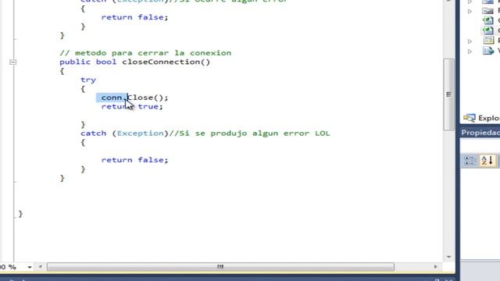This screenshot has height=281, width=500.
Task: Expand the folder node in solution tree
Action: click(470, 11)
